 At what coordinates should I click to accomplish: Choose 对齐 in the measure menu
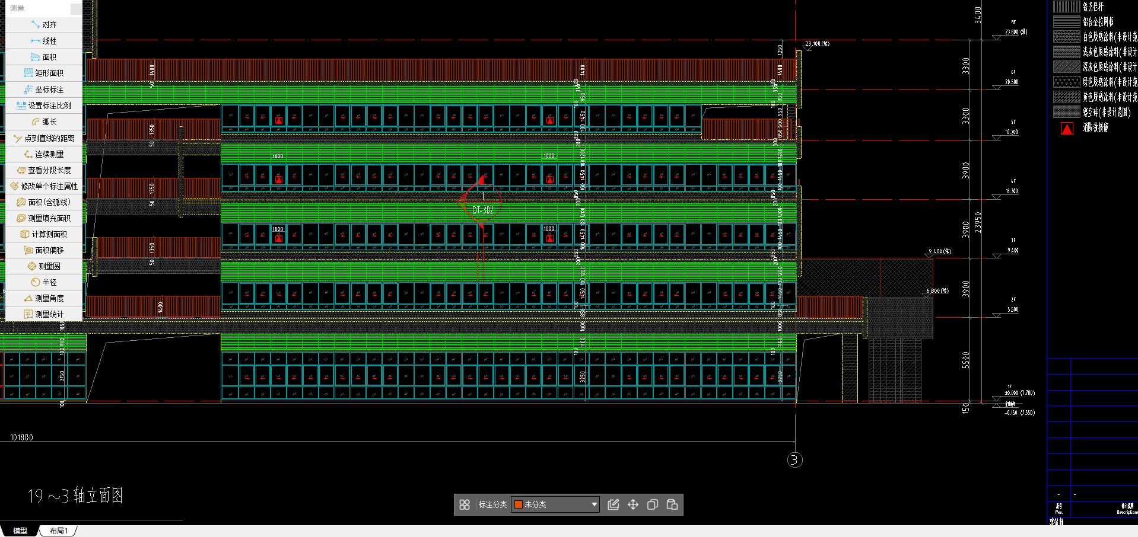[x=44, y=25]
